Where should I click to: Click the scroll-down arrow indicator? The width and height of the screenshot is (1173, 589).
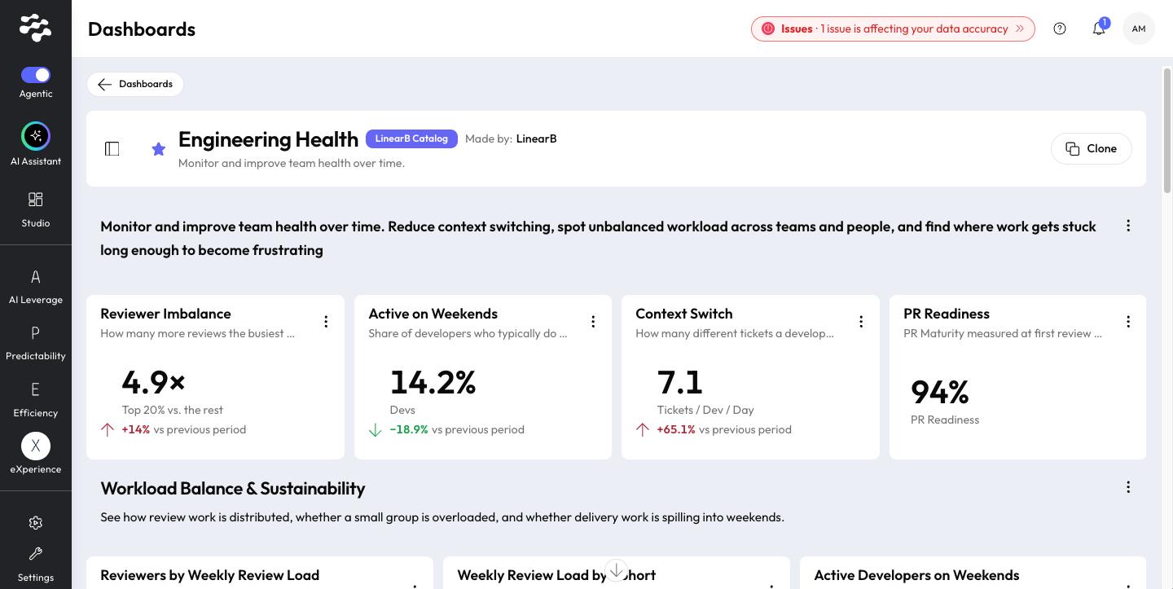617,569
